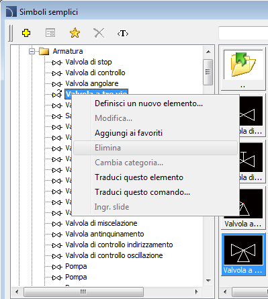Screen dimensions: 268x299
Task: Choose Traduci questo comando
Action: pyautogui.click(x=155, y=192)
